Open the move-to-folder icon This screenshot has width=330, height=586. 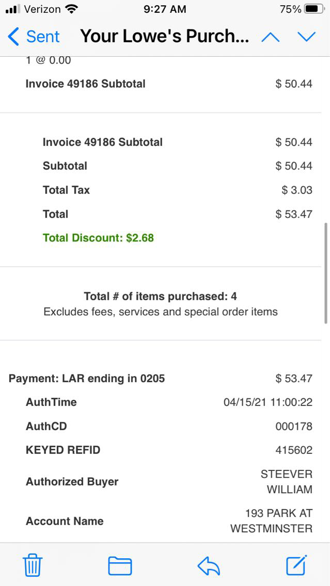pos(120,566)
